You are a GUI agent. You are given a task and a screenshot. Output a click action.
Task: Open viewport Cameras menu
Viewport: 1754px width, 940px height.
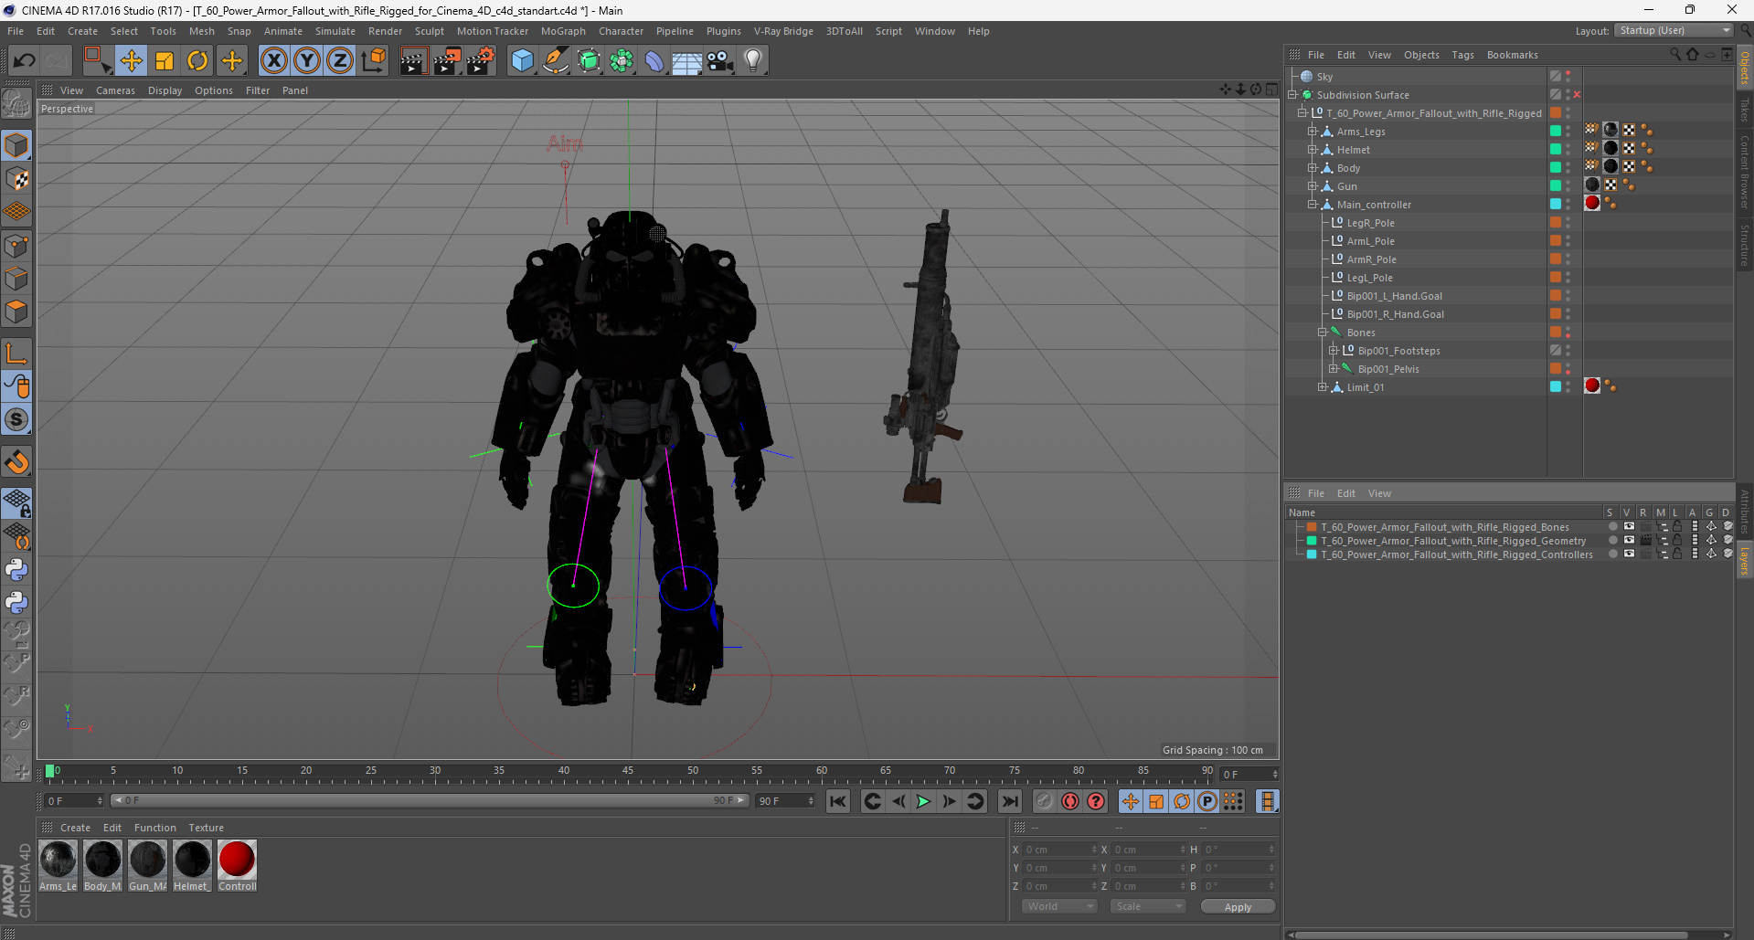pos(115,90)
